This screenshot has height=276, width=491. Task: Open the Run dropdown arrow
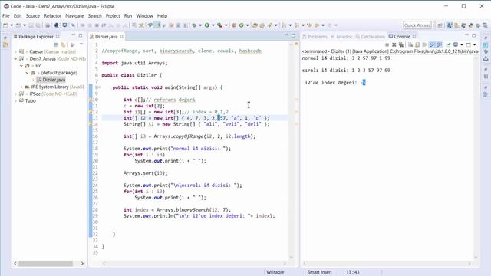(213, 25)
